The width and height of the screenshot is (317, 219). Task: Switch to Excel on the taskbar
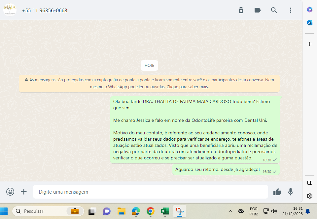(165, 211)
